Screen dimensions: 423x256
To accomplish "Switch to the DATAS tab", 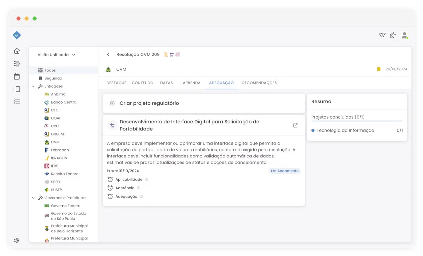I will tap(166, 83).
